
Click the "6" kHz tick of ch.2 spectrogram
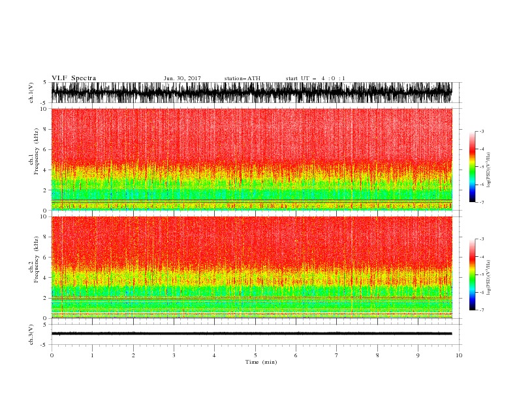[x=45, y=257]
